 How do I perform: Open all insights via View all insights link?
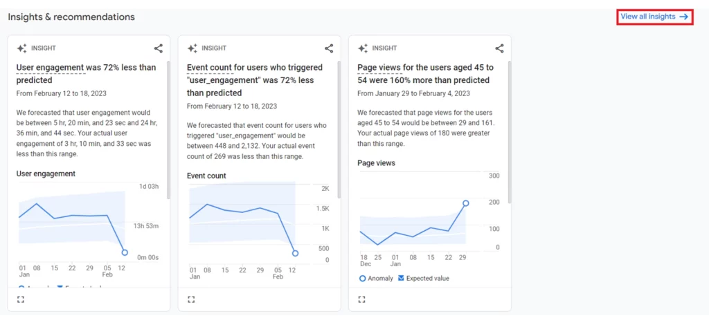pos(654,17)
